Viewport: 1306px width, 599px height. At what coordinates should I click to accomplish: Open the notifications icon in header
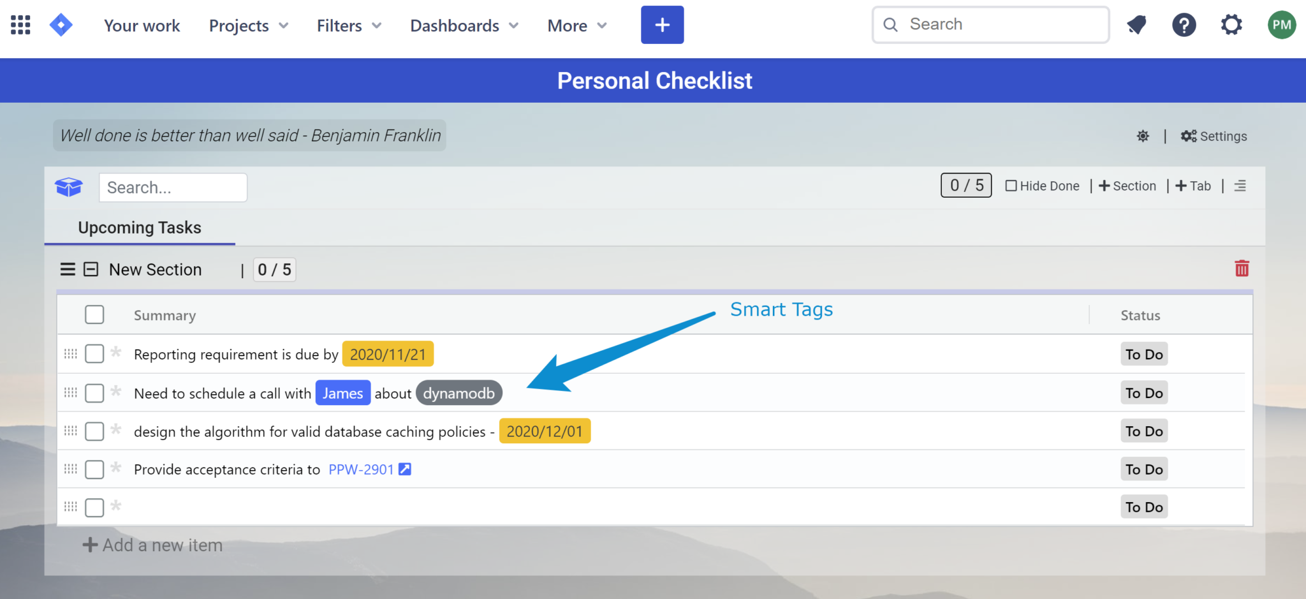coord(1136,25)
